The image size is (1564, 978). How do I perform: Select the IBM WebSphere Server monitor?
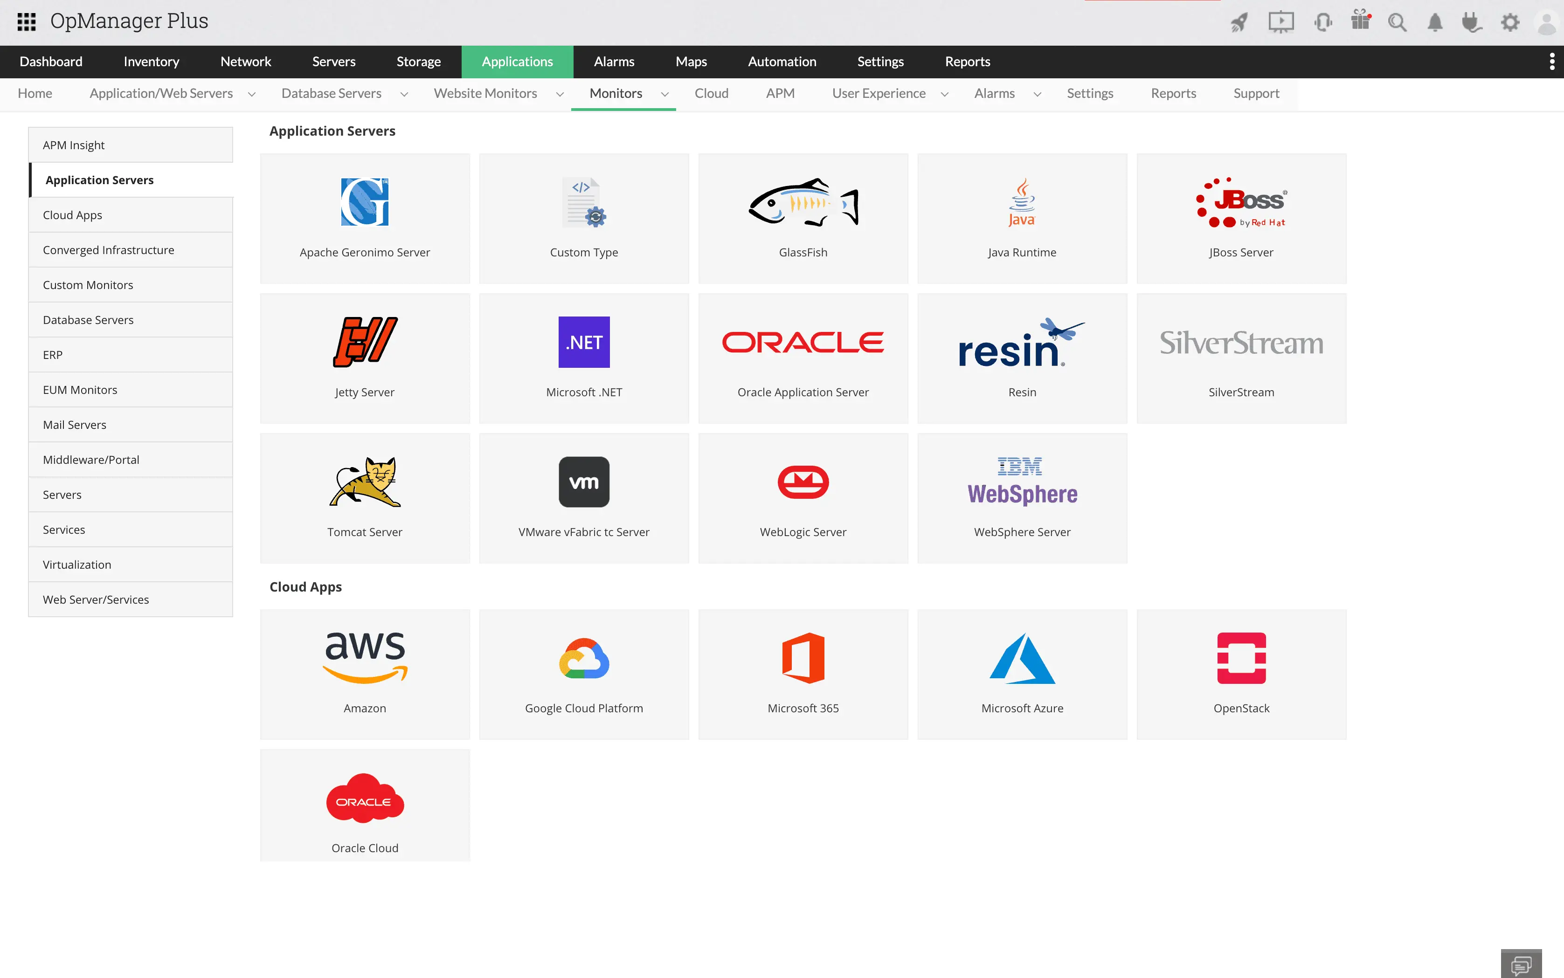pos(1022,497)
